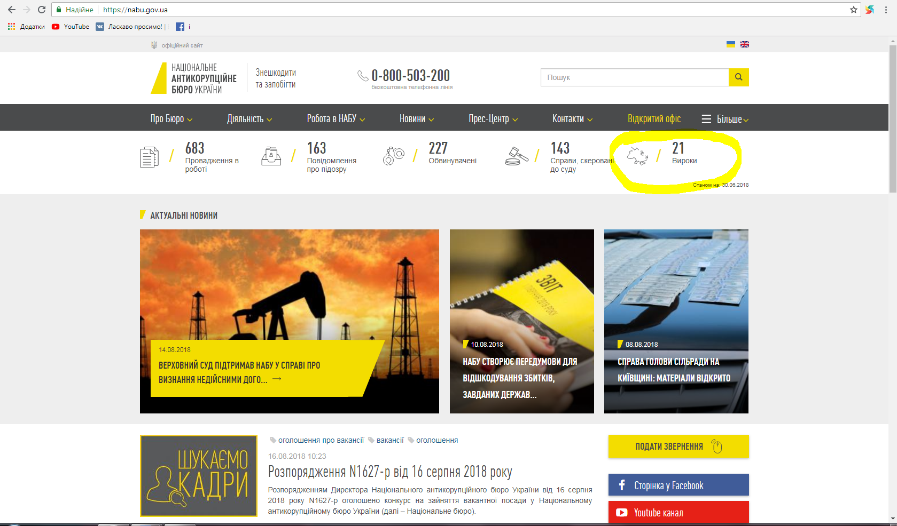Open the Контакти navigation menu
The width and height of the screenshot is (897, 526).
(572, 118)
